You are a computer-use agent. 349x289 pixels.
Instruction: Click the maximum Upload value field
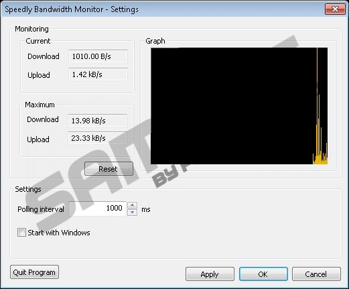coord(98,138)
